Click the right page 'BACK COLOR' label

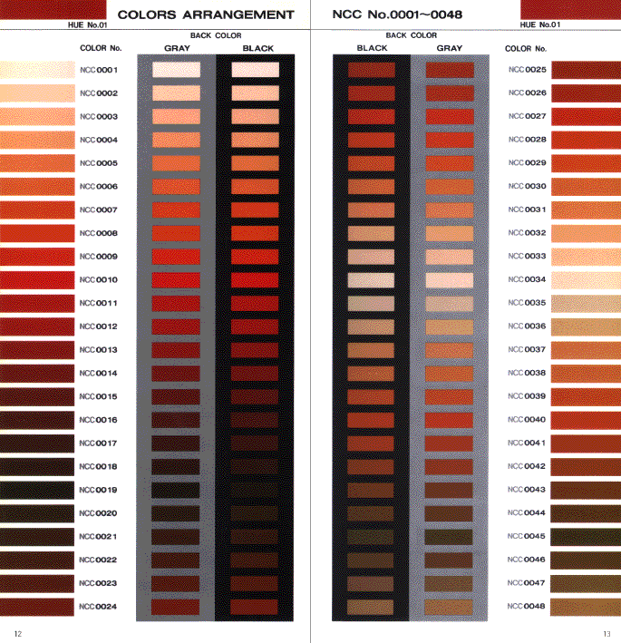tap(412, 35)
